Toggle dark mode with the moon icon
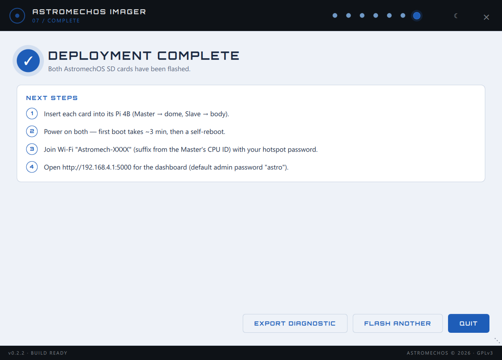This screenshot has height=360, width=502. 456,16
